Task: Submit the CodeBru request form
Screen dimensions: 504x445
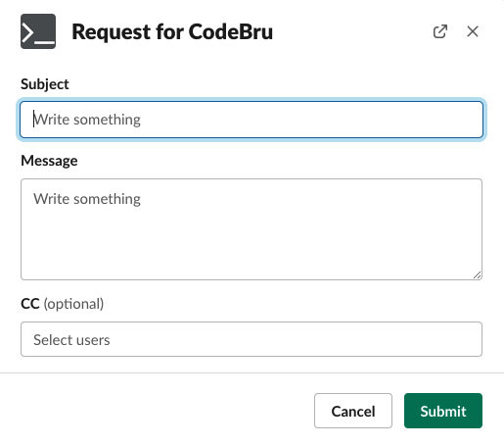Action: coord(443,411)
